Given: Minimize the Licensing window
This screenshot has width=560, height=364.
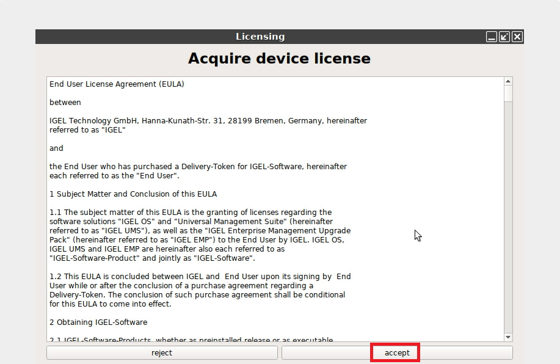Looking at the screenshot, I should (x=492, y=37).
